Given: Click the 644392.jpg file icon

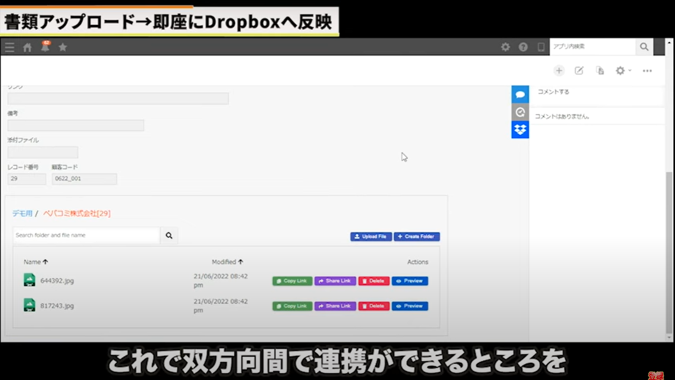Looking at the screenshot, I should coord(29,280).
